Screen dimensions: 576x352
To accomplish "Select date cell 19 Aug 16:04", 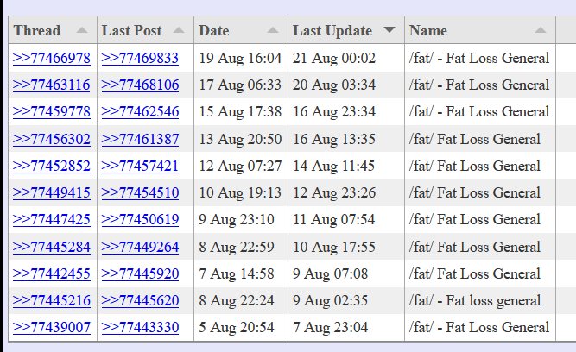I will tap(240, 58).
